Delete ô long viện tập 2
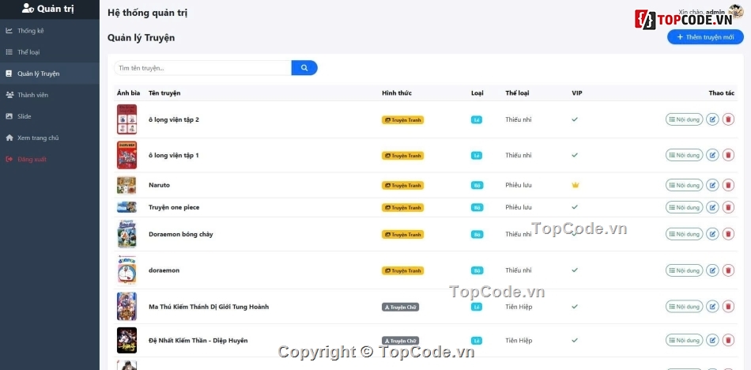751x370 pixels. 728,119
